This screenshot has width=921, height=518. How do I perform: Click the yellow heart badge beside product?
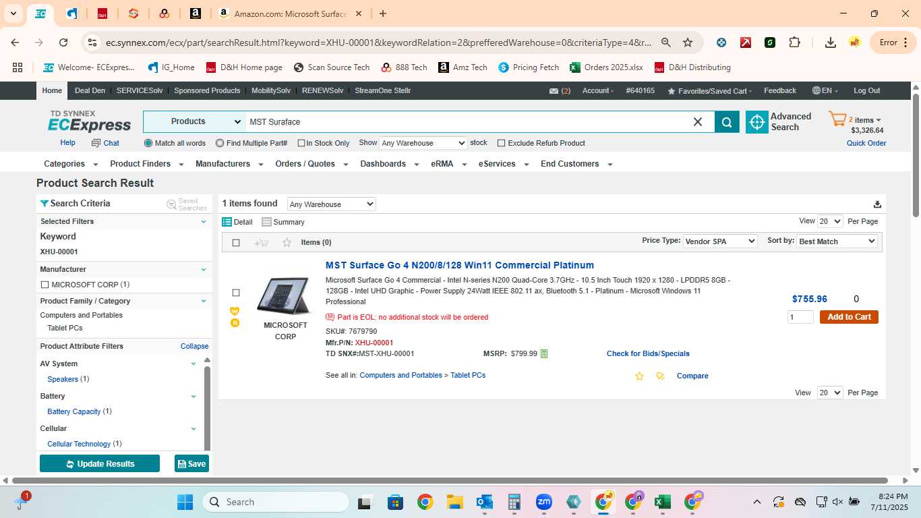point(235,311)
